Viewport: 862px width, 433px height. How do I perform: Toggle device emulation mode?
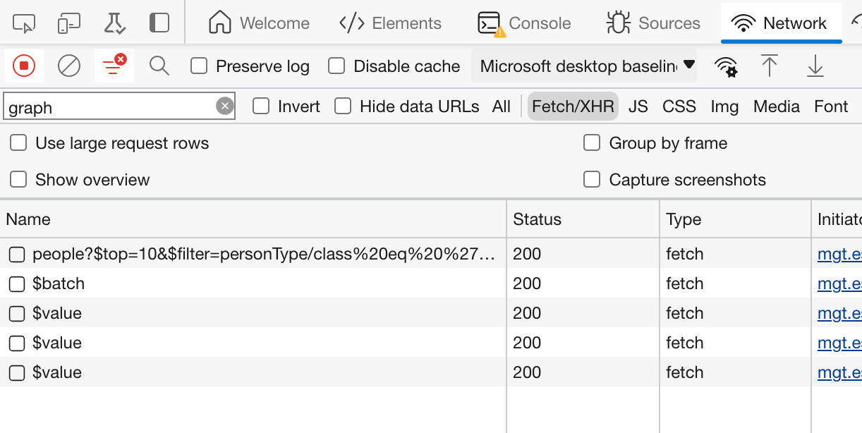pos(70,23)
